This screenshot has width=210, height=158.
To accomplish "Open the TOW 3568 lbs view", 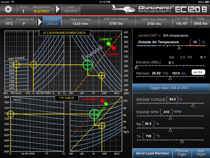I will (200, 22).
